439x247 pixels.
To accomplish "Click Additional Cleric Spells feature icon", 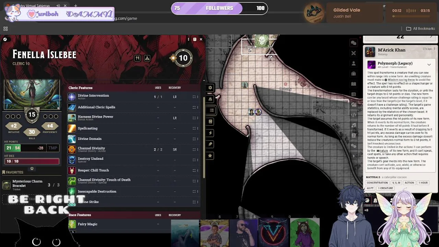I will tap(72, 107).
